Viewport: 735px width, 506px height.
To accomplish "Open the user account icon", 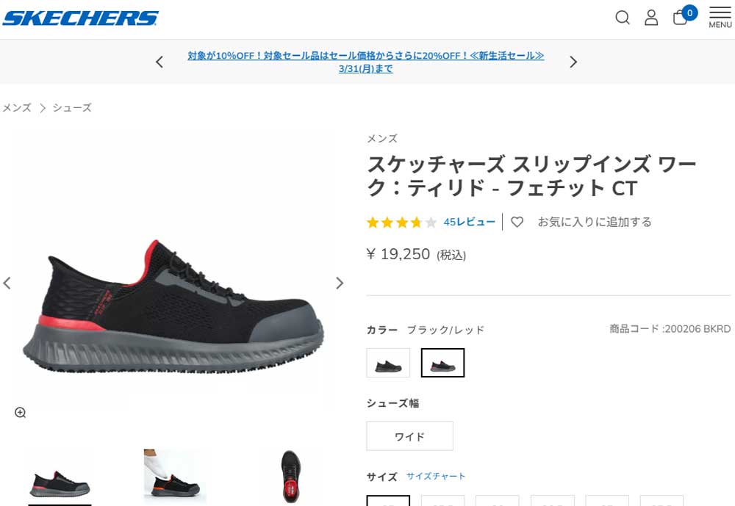I will [x=651, y=18].
